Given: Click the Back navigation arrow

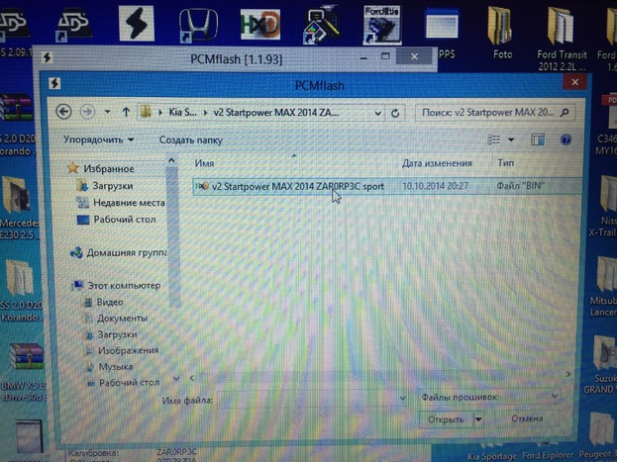Looking at the screenshot, I should 64,111.
